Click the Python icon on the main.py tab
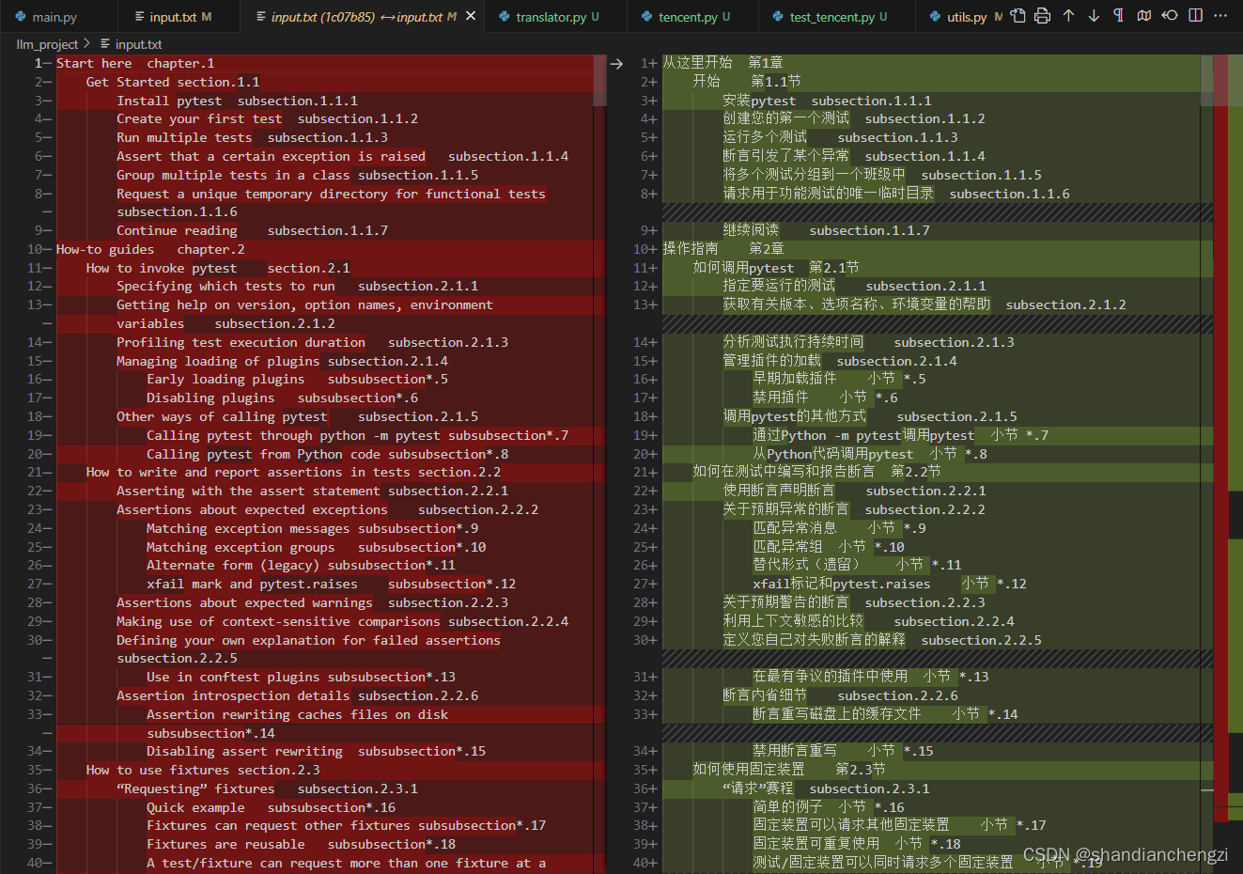Screen dimensions: 1243x874 [x=20, y=17]
